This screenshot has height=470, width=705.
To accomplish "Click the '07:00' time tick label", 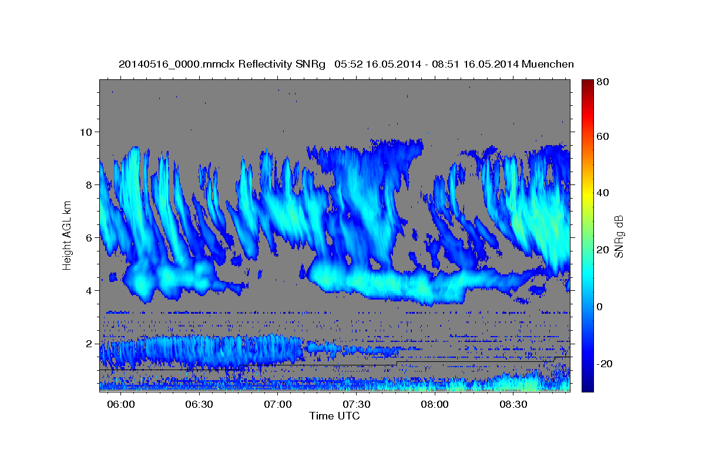I will coord(278,404).
